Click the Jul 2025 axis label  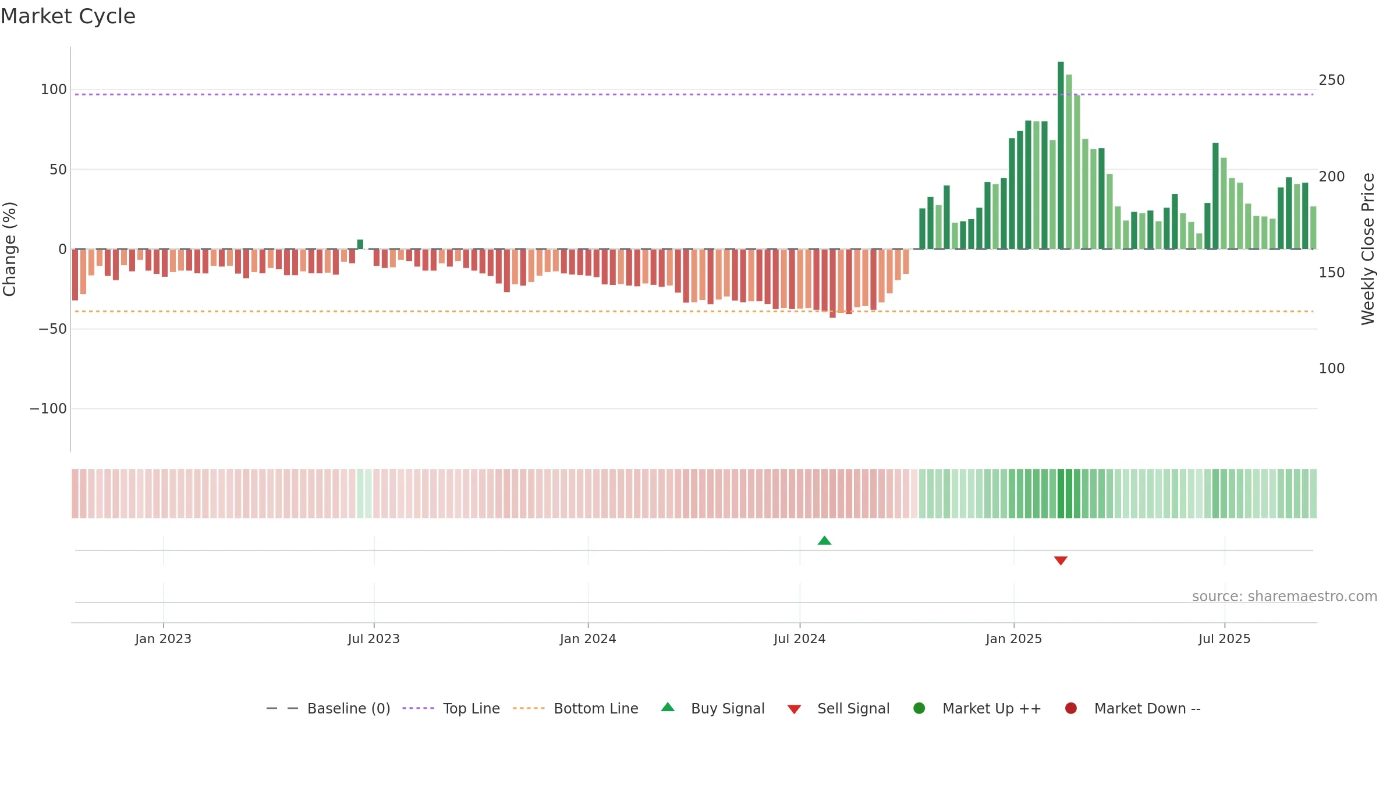click(1225, 639)
